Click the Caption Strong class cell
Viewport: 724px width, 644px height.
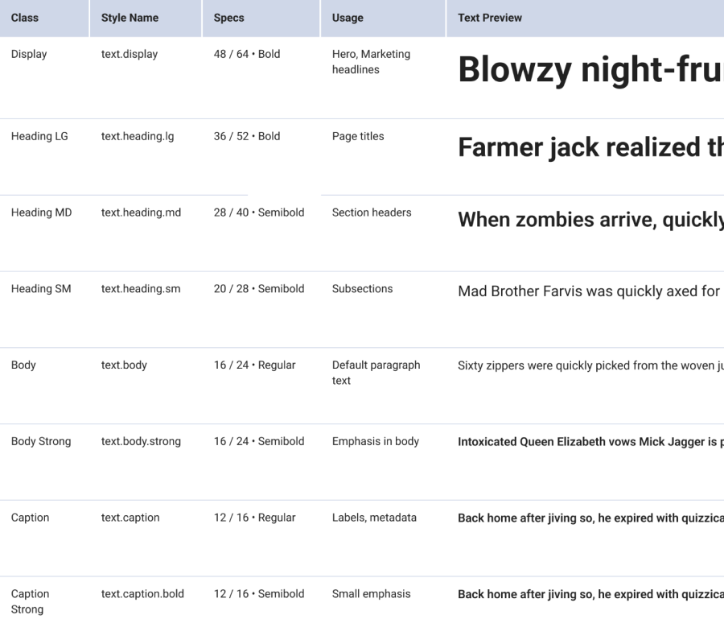tap(30, 601)
